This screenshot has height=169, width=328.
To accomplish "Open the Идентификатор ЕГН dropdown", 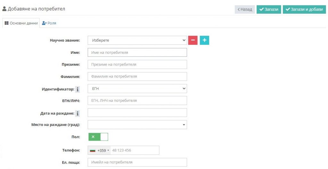I will (137, 89).
